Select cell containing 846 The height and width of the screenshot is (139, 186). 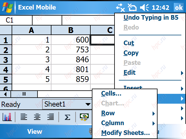pyautogui.click(x=71, y=59)
